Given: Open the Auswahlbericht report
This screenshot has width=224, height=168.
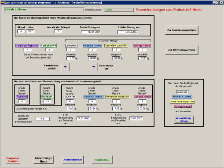Looking at the screenshot, I should (73, 160).
